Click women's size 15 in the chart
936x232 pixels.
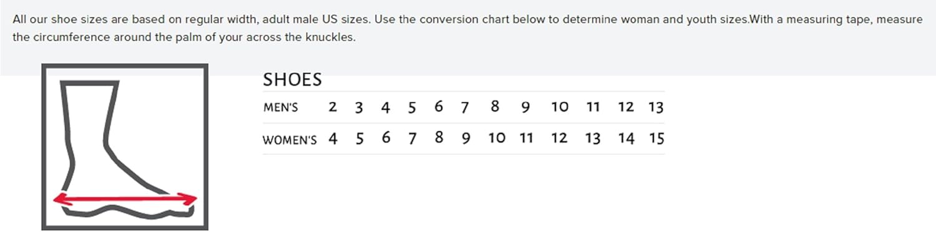pos(656,138)
